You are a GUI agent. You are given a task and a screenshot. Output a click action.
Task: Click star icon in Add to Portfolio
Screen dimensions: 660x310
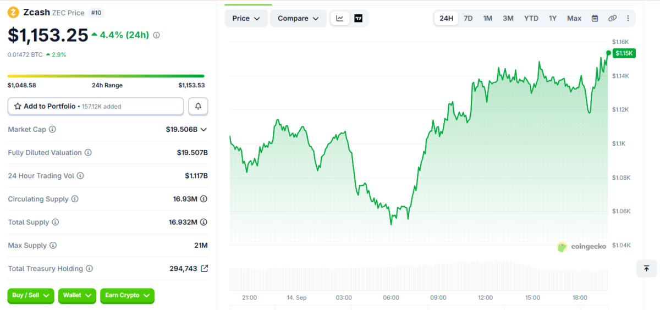(x=18, y=106)
